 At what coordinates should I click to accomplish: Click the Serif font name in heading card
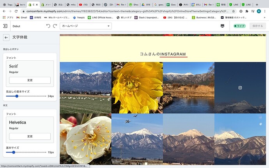13,66
